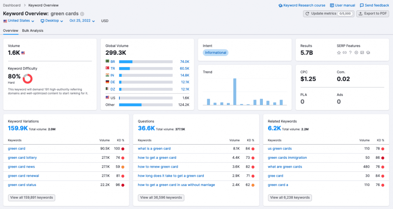
Task: Click the Export to PDF button
Action: coord(373,13)
